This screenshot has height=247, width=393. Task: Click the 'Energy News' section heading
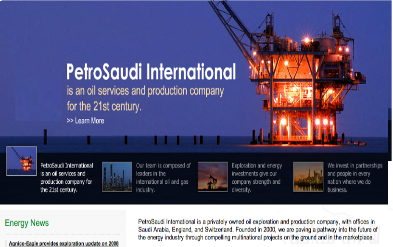coord(27,223)
